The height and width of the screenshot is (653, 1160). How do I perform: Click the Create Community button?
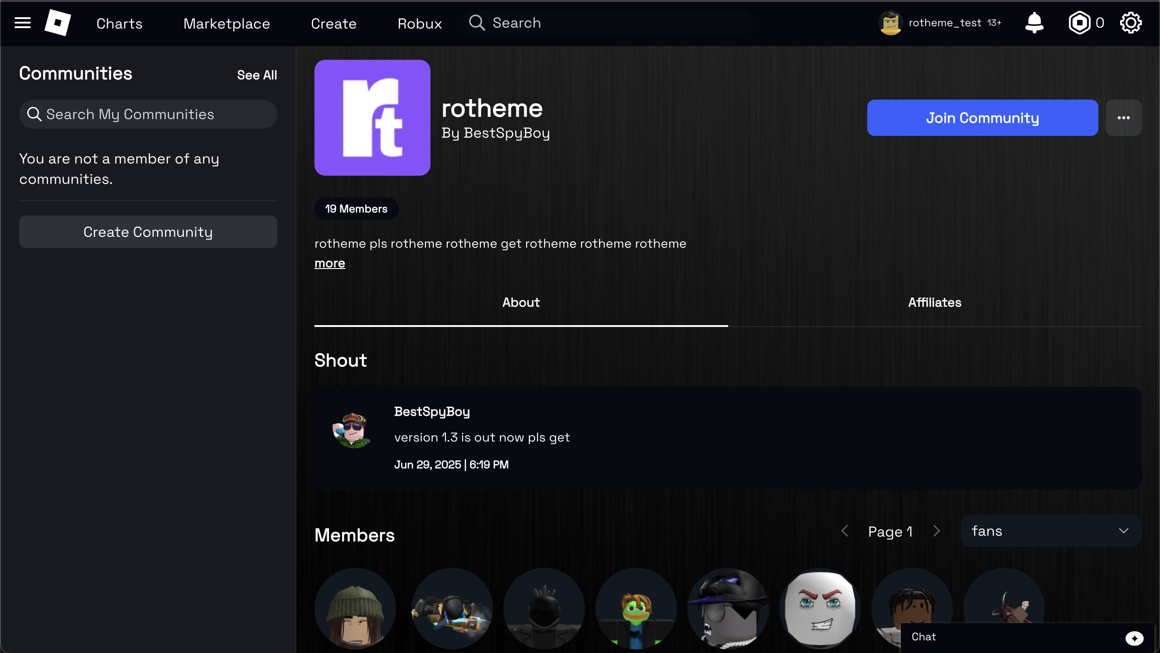pos(148,231)
